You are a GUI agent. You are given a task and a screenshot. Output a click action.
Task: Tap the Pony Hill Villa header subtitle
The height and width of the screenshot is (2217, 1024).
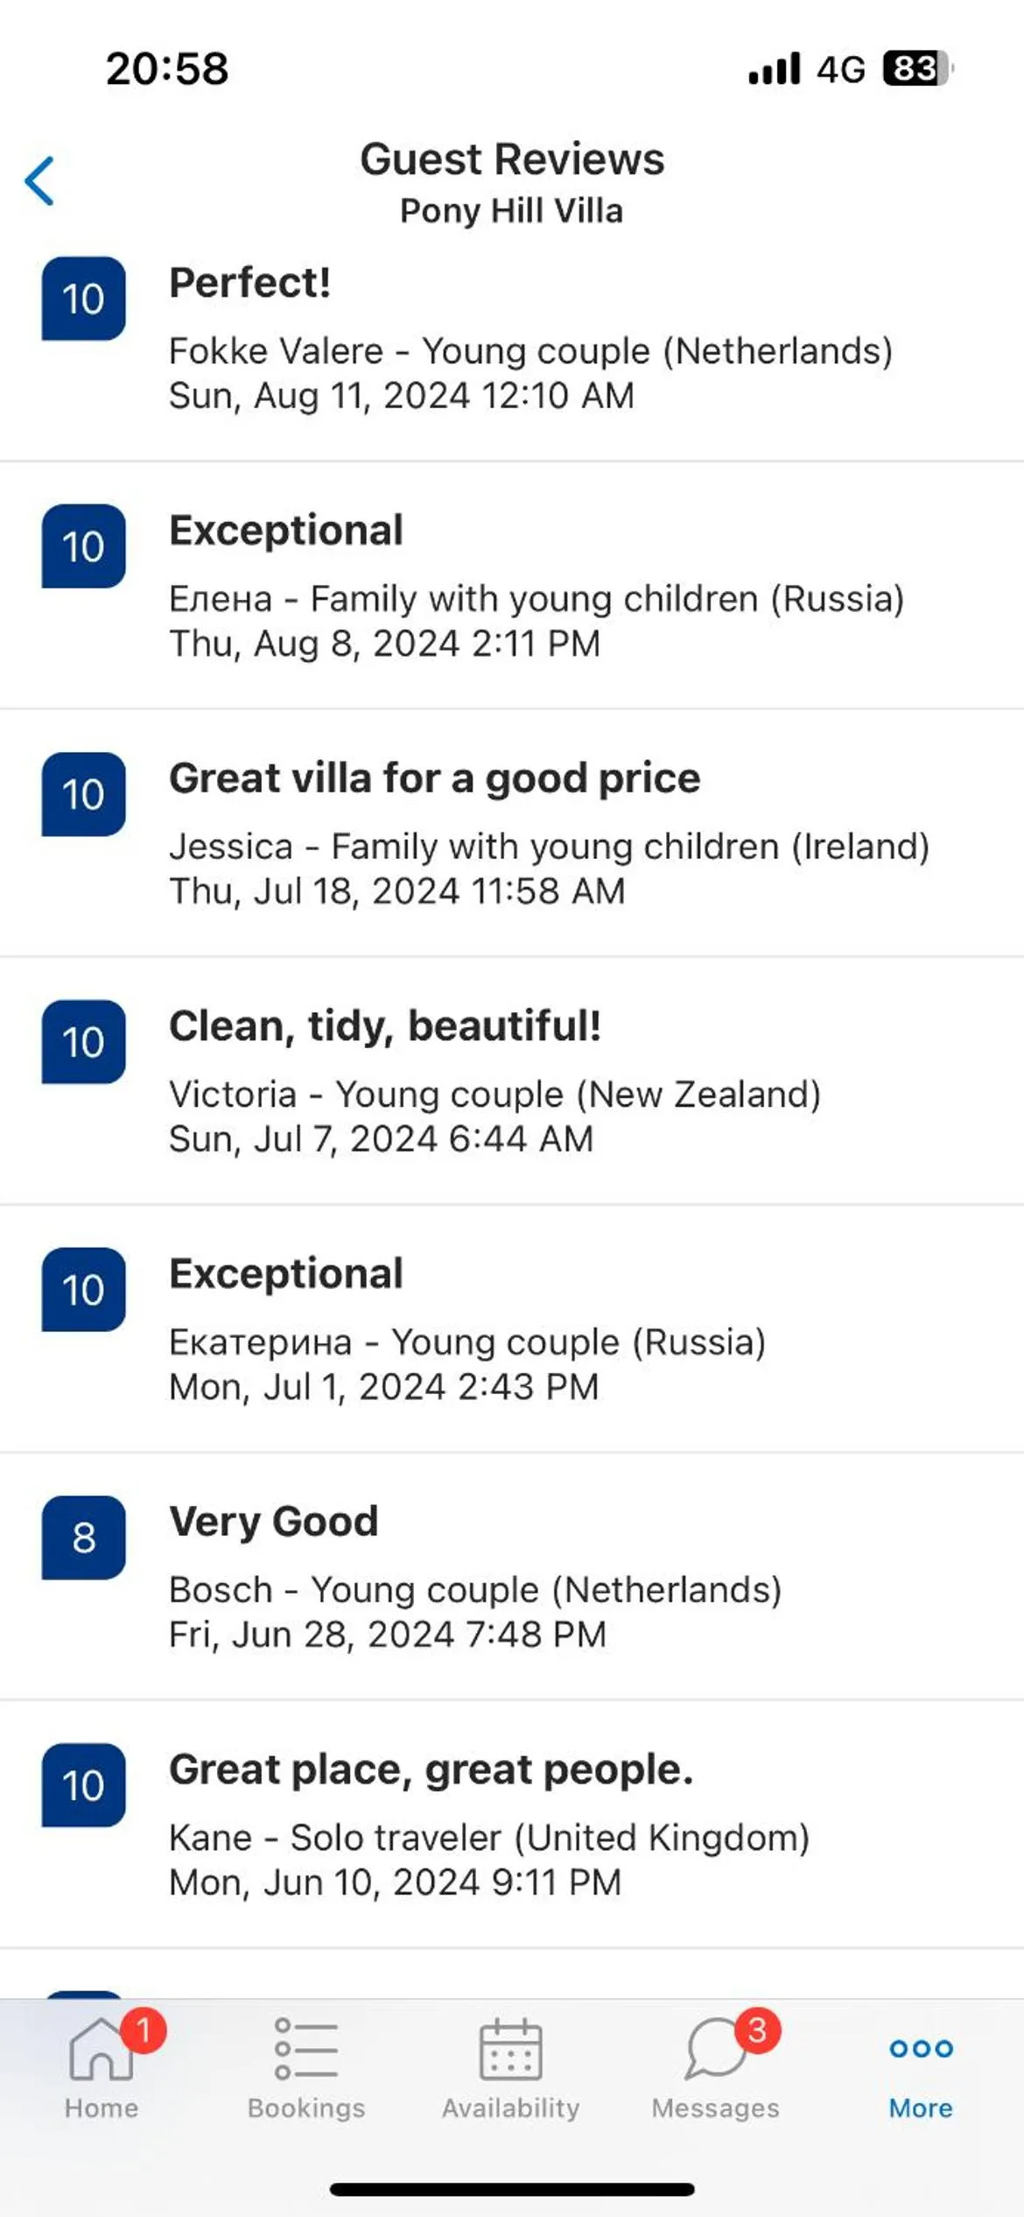click(x=511, y=211)
